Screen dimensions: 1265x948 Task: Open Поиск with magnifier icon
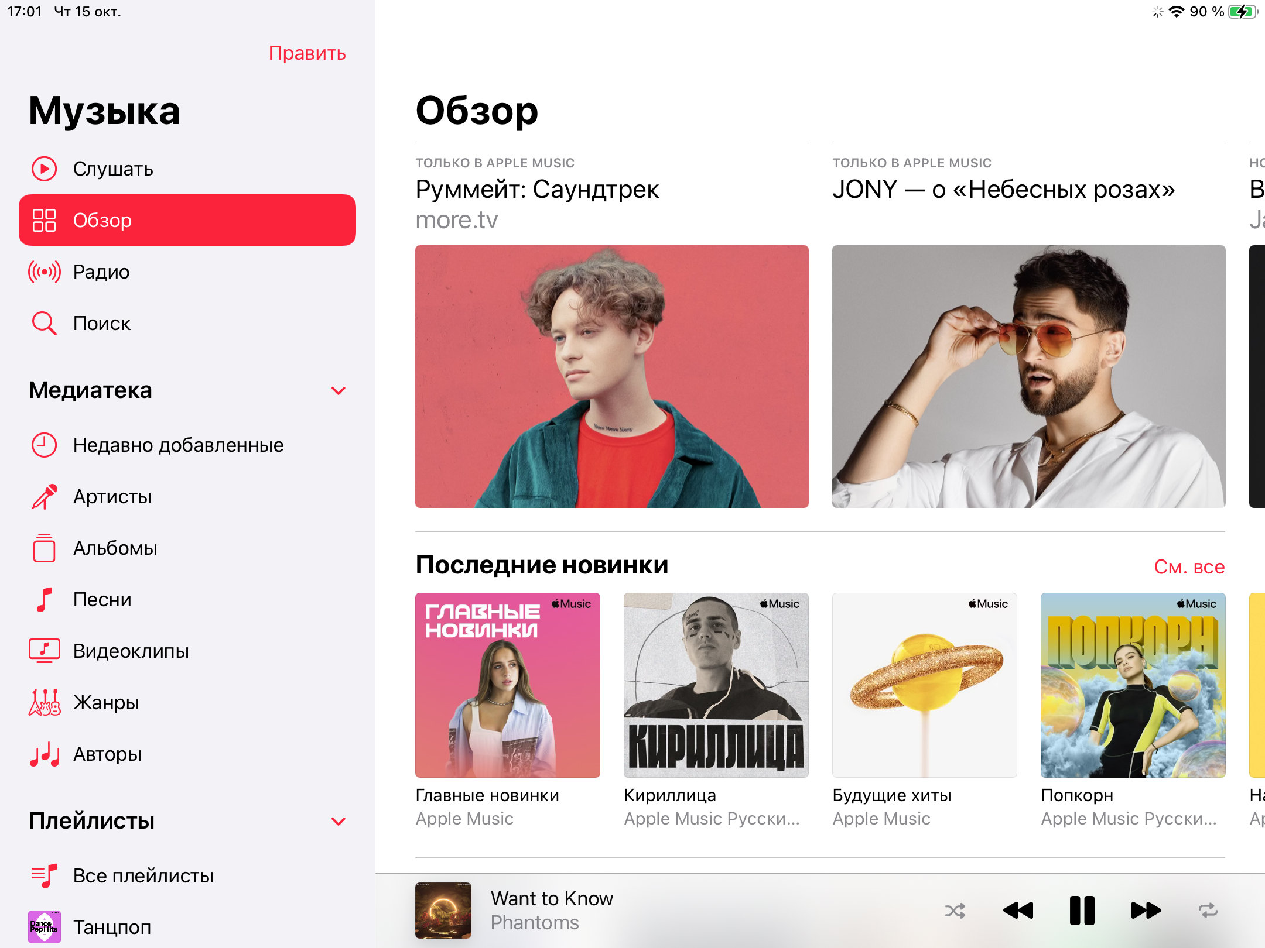(x=187, y=323)
